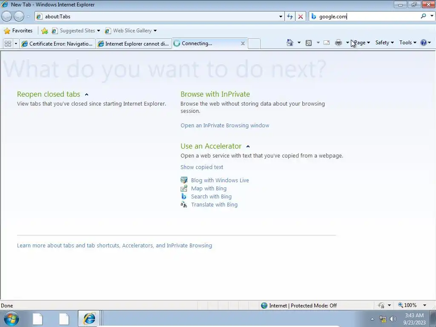Click the RSS Feeds icon
Image resolution: width=436 pixels, height=327 pixels.
coord(308,43)
